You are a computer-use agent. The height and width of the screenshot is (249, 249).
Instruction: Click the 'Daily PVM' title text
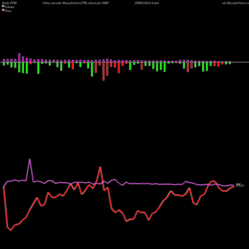tap(9, 3)
